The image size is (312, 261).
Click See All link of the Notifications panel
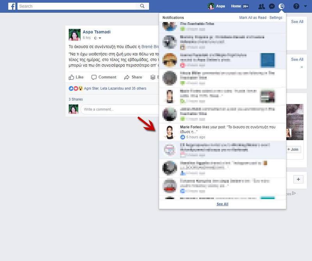tap(222, 204)
